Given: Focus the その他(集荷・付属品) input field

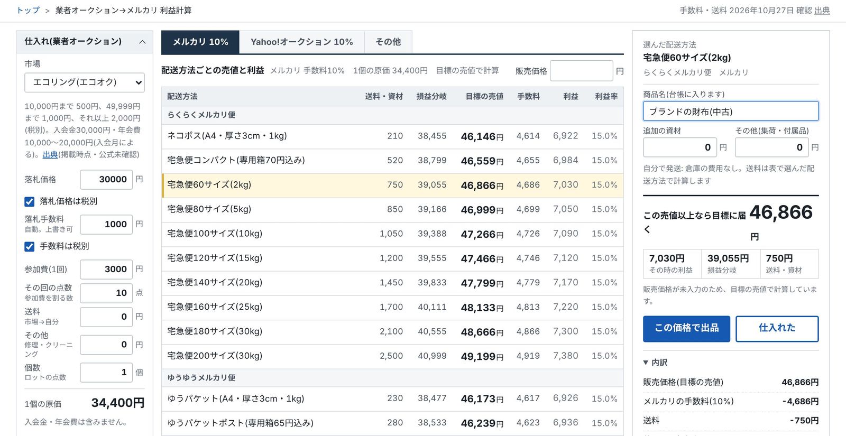Looking at the screenshot, I should tap(772, 147).
